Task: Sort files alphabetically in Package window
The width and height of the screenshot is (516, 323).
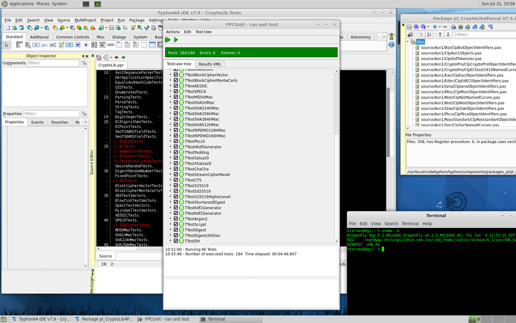Action: pos(429,34)
